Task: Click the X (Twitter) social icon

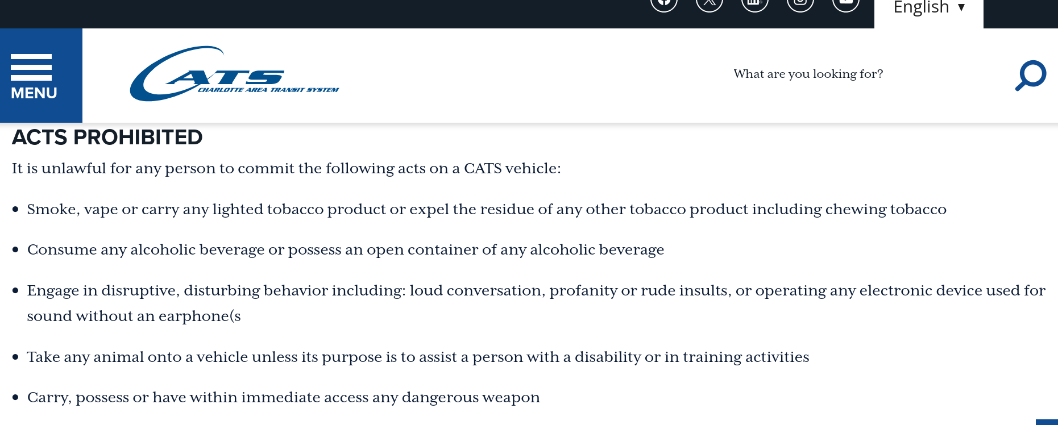Action: pyautogui.click(x=710, y=3)
